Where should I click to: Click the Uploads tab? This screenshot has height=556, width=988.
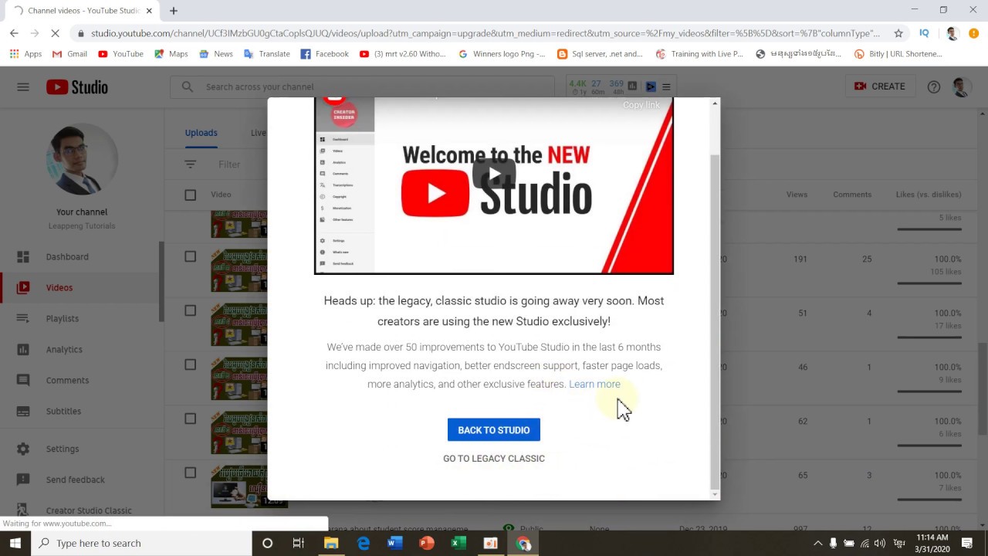[x=201, y=133]
